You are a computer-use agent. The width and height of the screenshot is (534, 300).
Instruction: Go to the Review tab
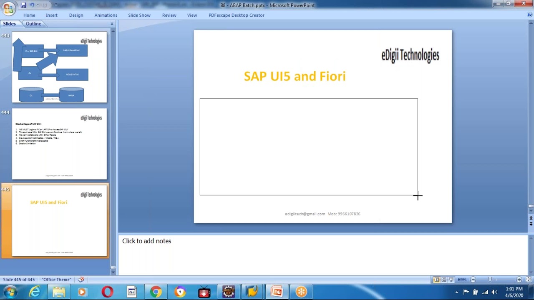click(169, 15)
